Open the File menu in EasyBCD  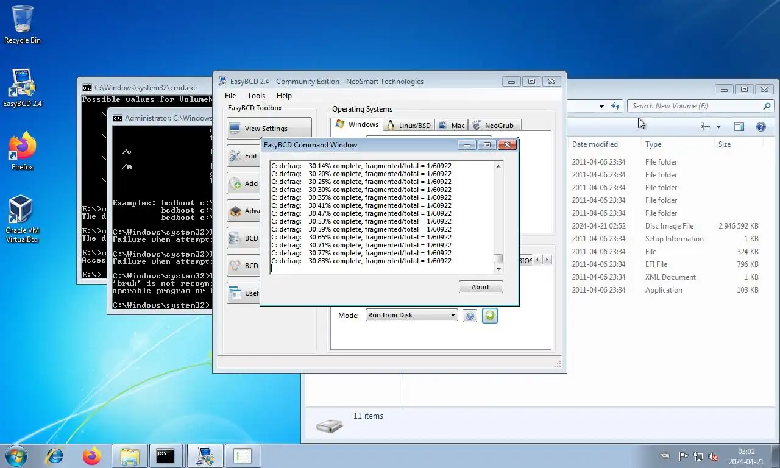click(x=230, y=96)
